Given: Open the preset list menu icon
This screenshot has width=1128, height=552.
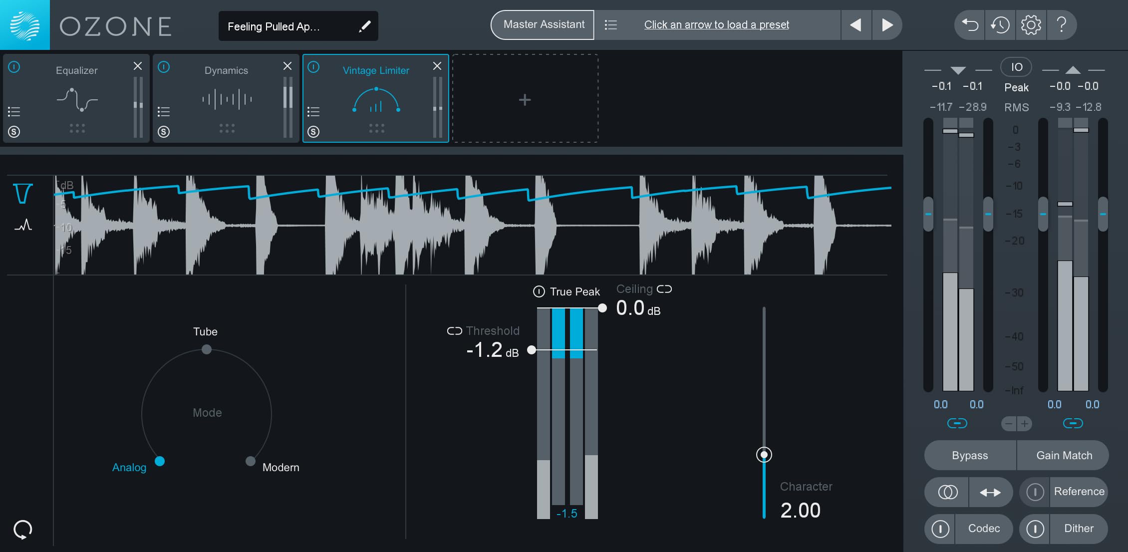Looking at the screenshot, I should pos(611,25).
